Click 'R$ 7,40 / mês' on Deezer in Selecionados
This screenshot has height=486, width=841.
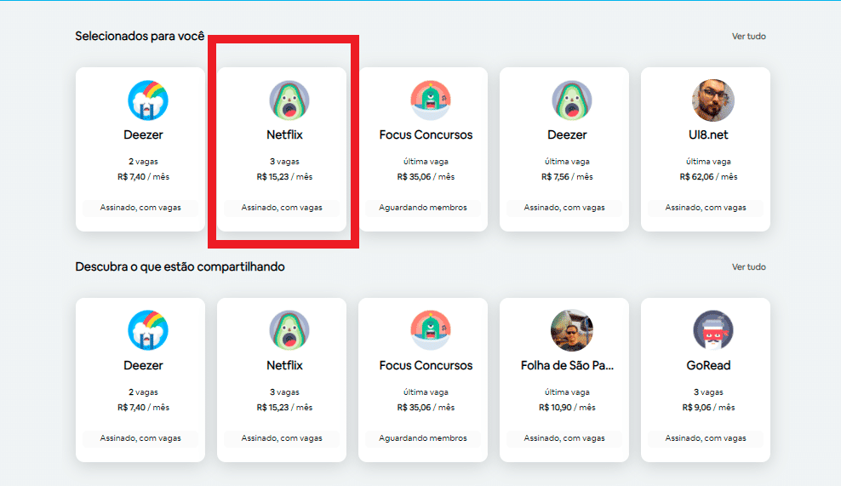pos(143,176)
